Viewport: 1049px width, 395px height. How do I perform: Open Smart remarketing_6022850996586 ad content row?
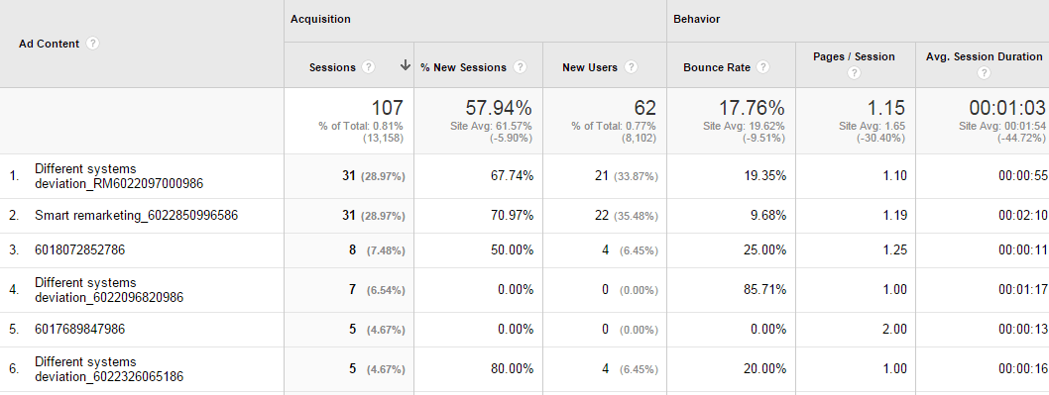[x=137, y=215]
